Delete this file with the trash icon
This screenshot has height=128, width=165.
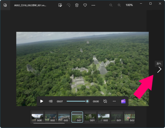(77, 5)
